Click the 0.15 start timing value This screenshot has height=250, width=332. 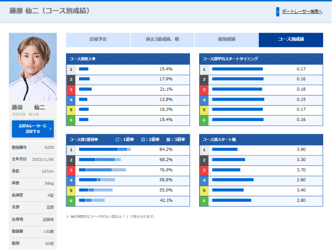301,100
